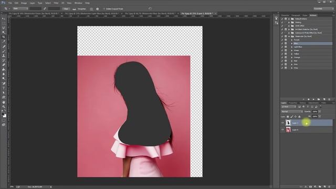The height and width of the screenshot is (189, 336).
Task: Open the Window menu
Action: click(x=78, y=3)
